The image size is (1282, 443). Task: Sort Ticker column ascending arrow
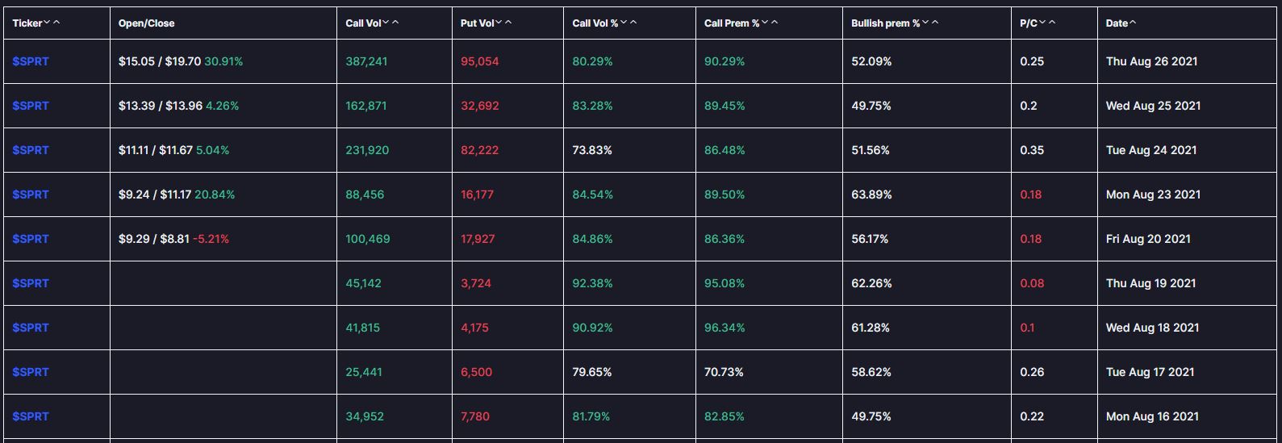(56, 23)
